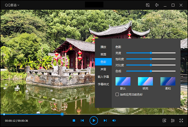Image resolution: width=188 pixels, height=127 pixels.
Task: Apply the 明亮 color preset
Action: click(x=145, y=81)
